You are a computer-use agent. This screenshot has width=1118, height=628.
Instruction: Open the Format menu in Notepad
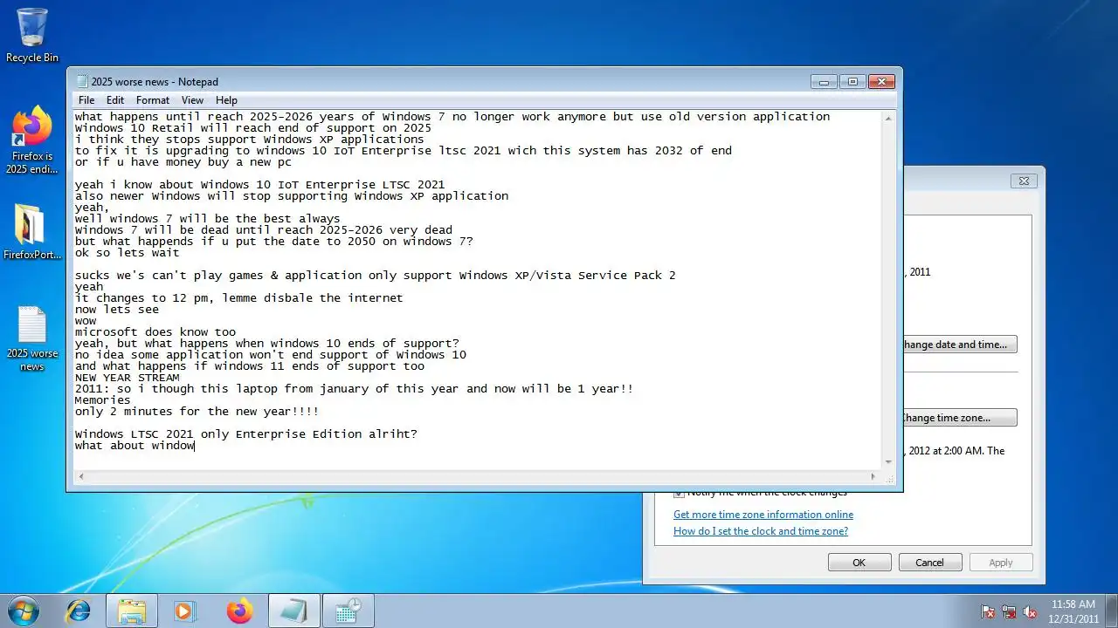point(153,100)
